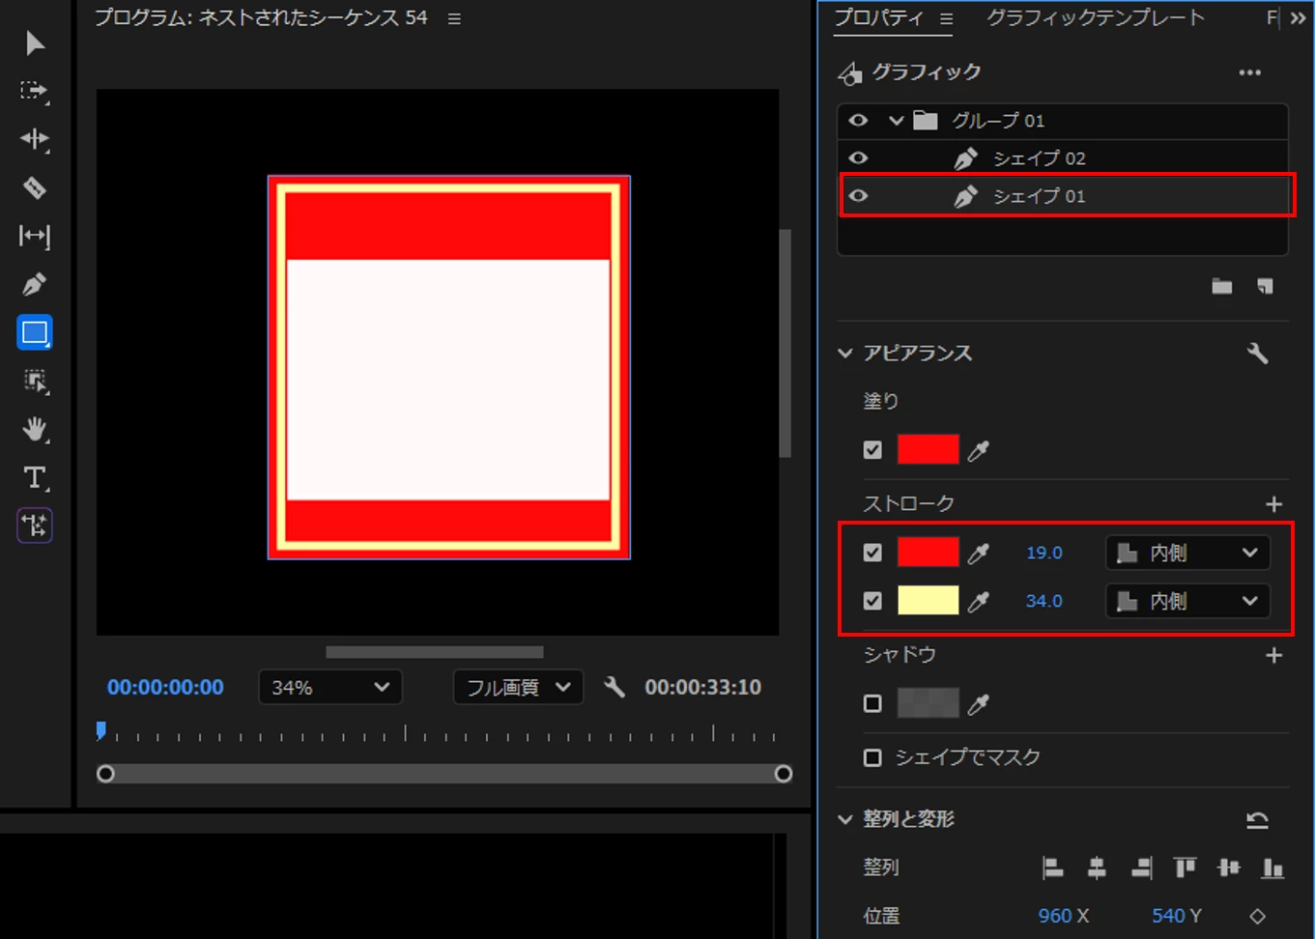Image resolution: width=1315 pixels, height=939 pixels.
Task: Select シェイプ 01 layer row
Action: click(1063, 196)
